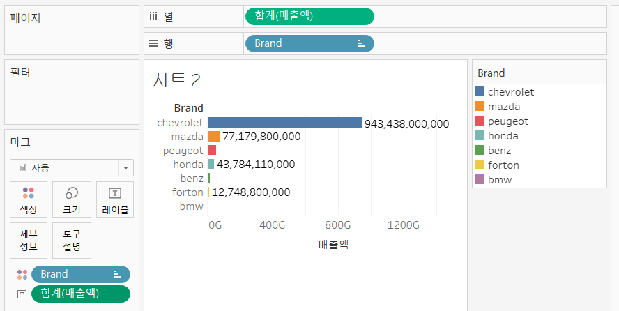The image size is (619, 311).
Task: Click the peugeot bar in the chart
Action: coord(212,151)
